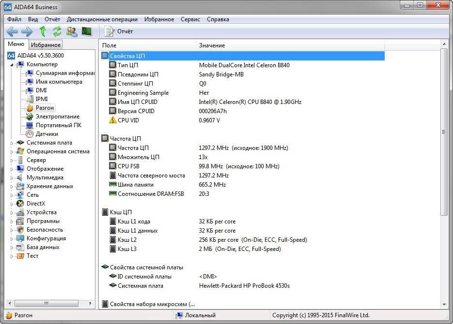Select Свойства набора микросхем group

click(x=243, y=304)
